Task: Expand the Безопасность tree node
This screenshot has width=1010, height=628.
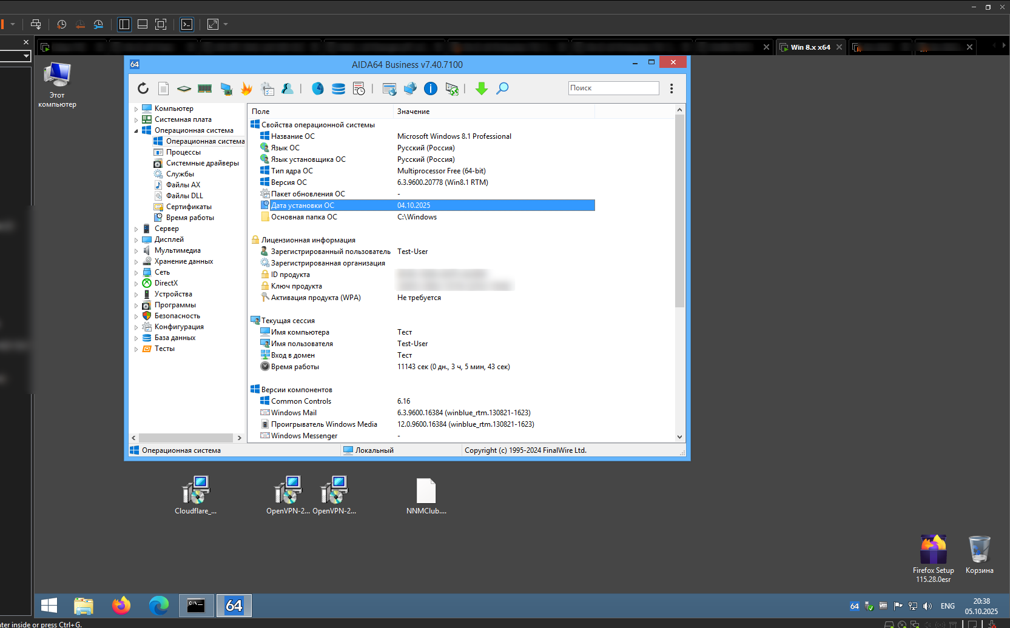Action: click(x=136, y=316)
